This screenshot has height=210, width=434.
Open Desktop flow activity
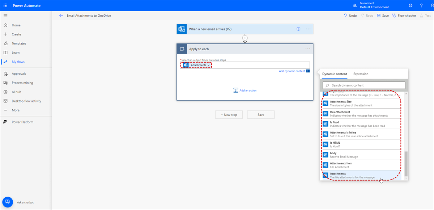coord(26,101)
